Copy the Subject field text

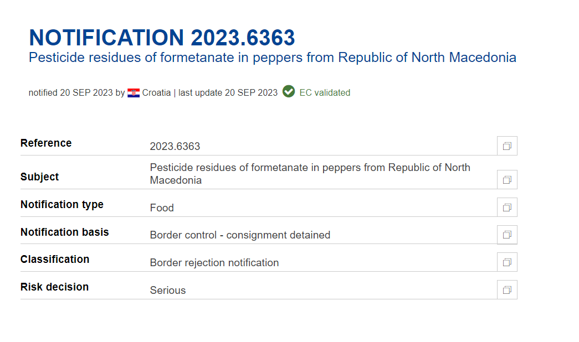click(x=507, y=180)
